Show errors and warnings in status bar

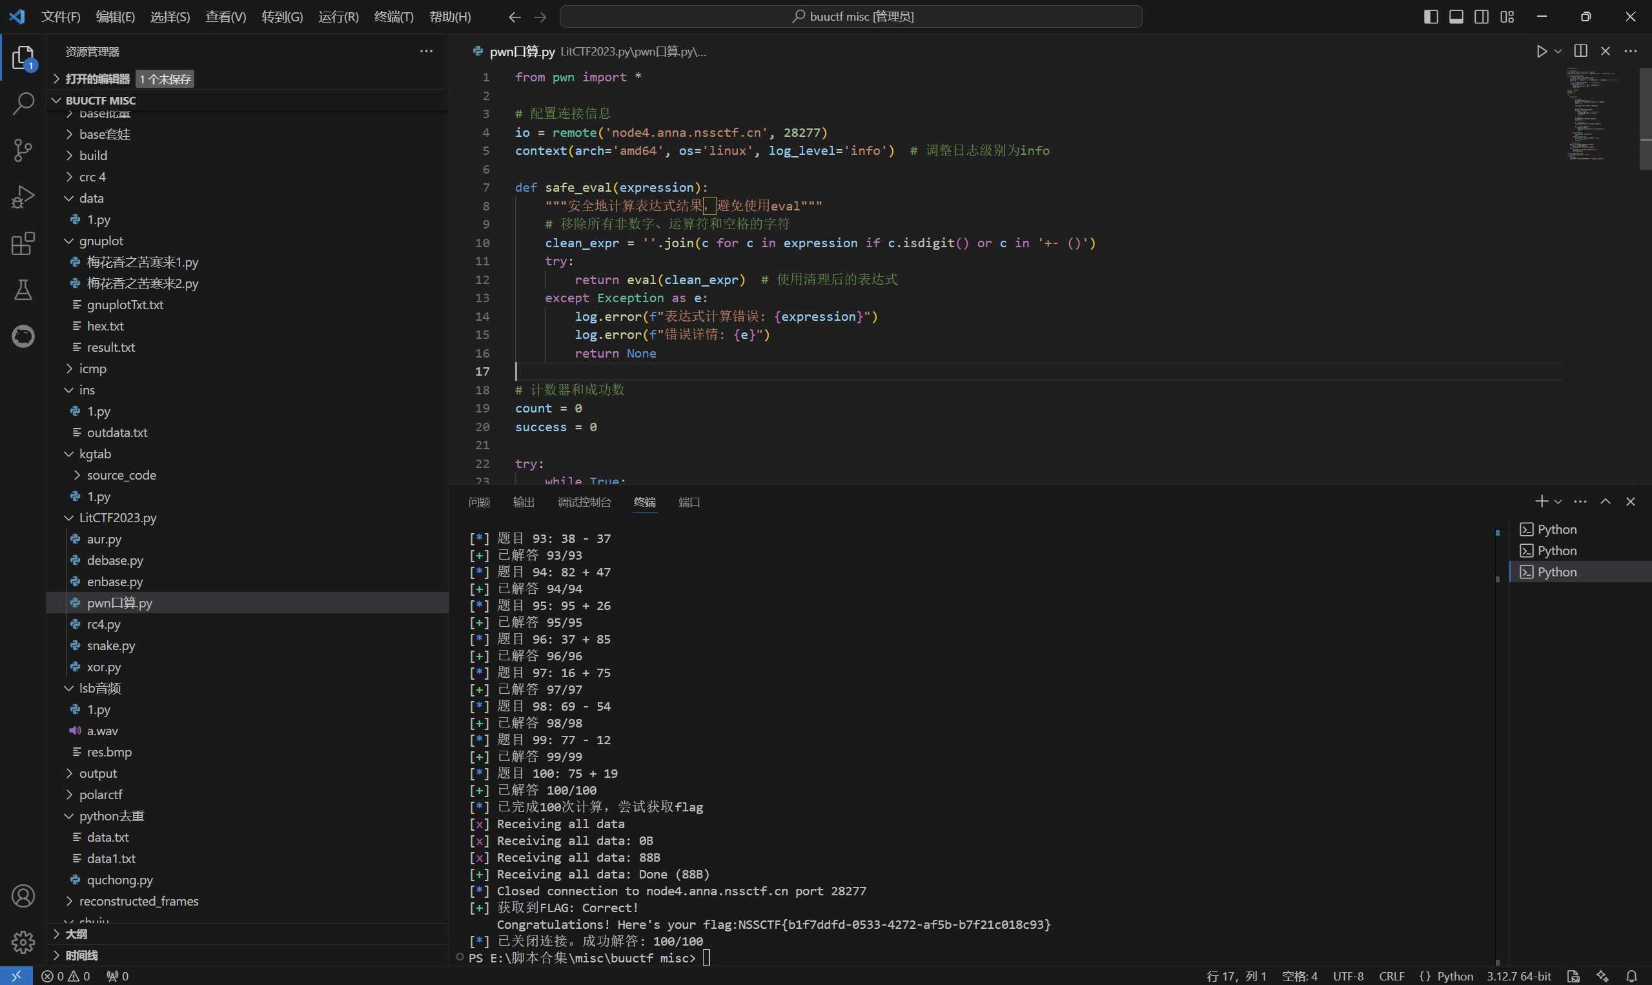[66, 976]
